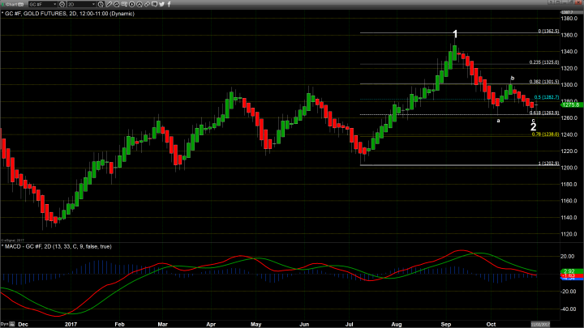
Task: Click the circular triangle icon in toolbar
Action: tap(140, 5)
